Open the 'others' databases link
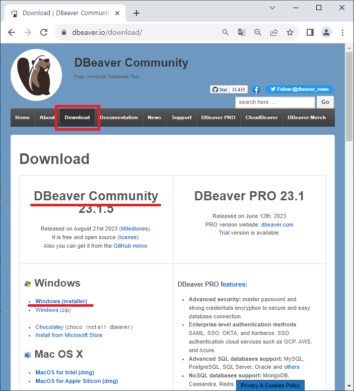Image resolution: width=354 pixels, height=391 pixels. [x=292, y=367]
